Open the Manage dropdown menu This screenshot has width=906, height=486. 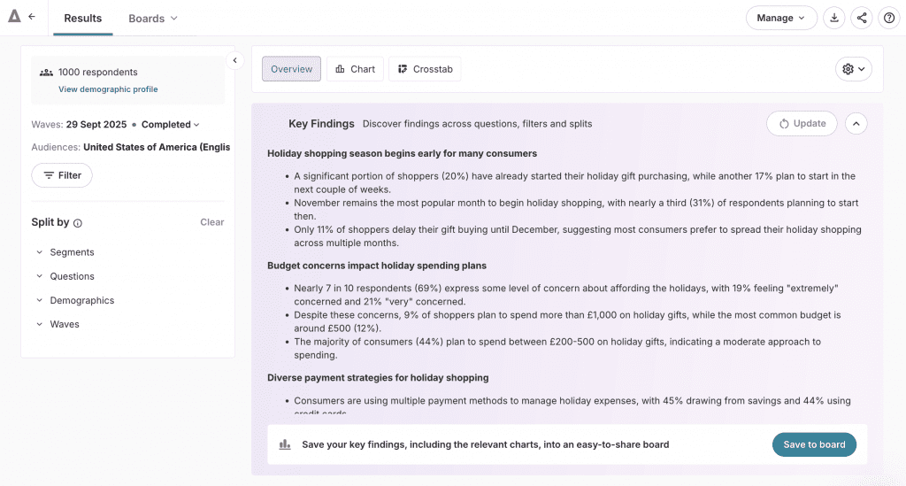pos(781,18)
